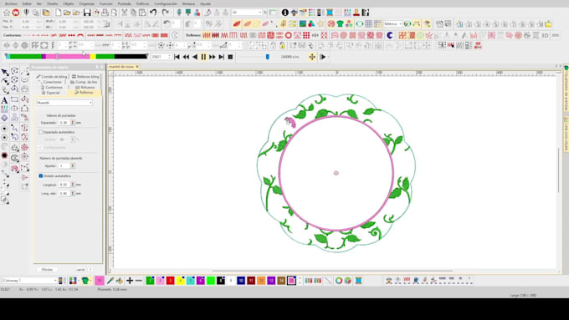Select yellow color swatch 4
The image size is (569, 320).
pos(181,281)
